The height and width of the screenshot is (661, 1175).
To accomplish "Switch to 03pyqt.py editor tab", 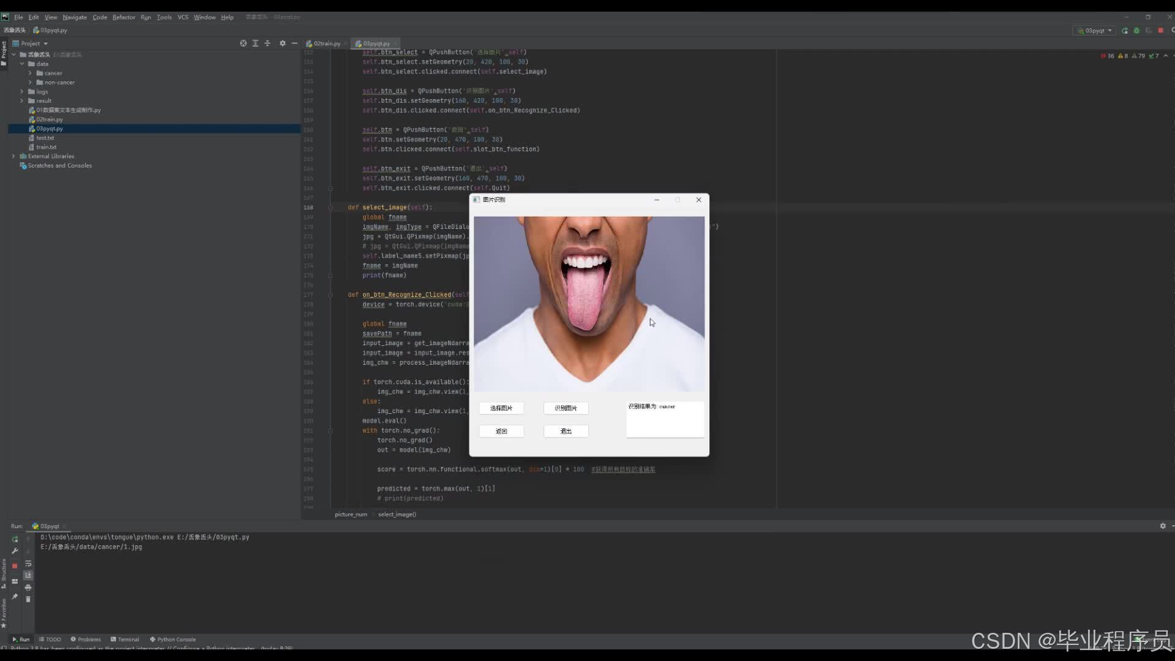I will [x=376, y=43].
